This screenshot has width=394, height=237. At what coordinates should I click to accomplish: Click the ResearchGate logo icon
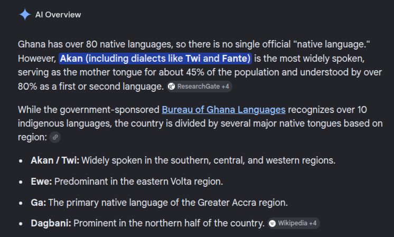click(x=171, y=87)
